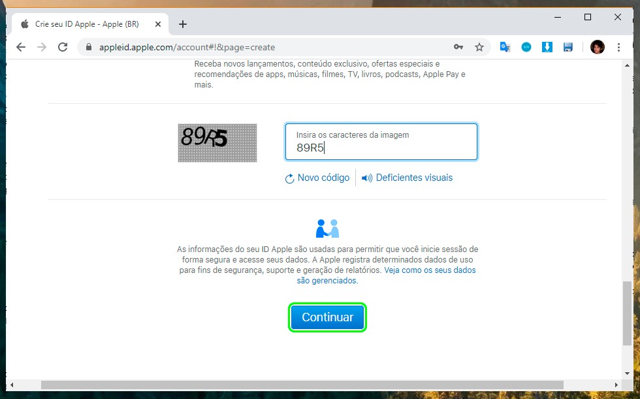
Task: Click the Google Translate extension icon
Action: pos(505,47)
